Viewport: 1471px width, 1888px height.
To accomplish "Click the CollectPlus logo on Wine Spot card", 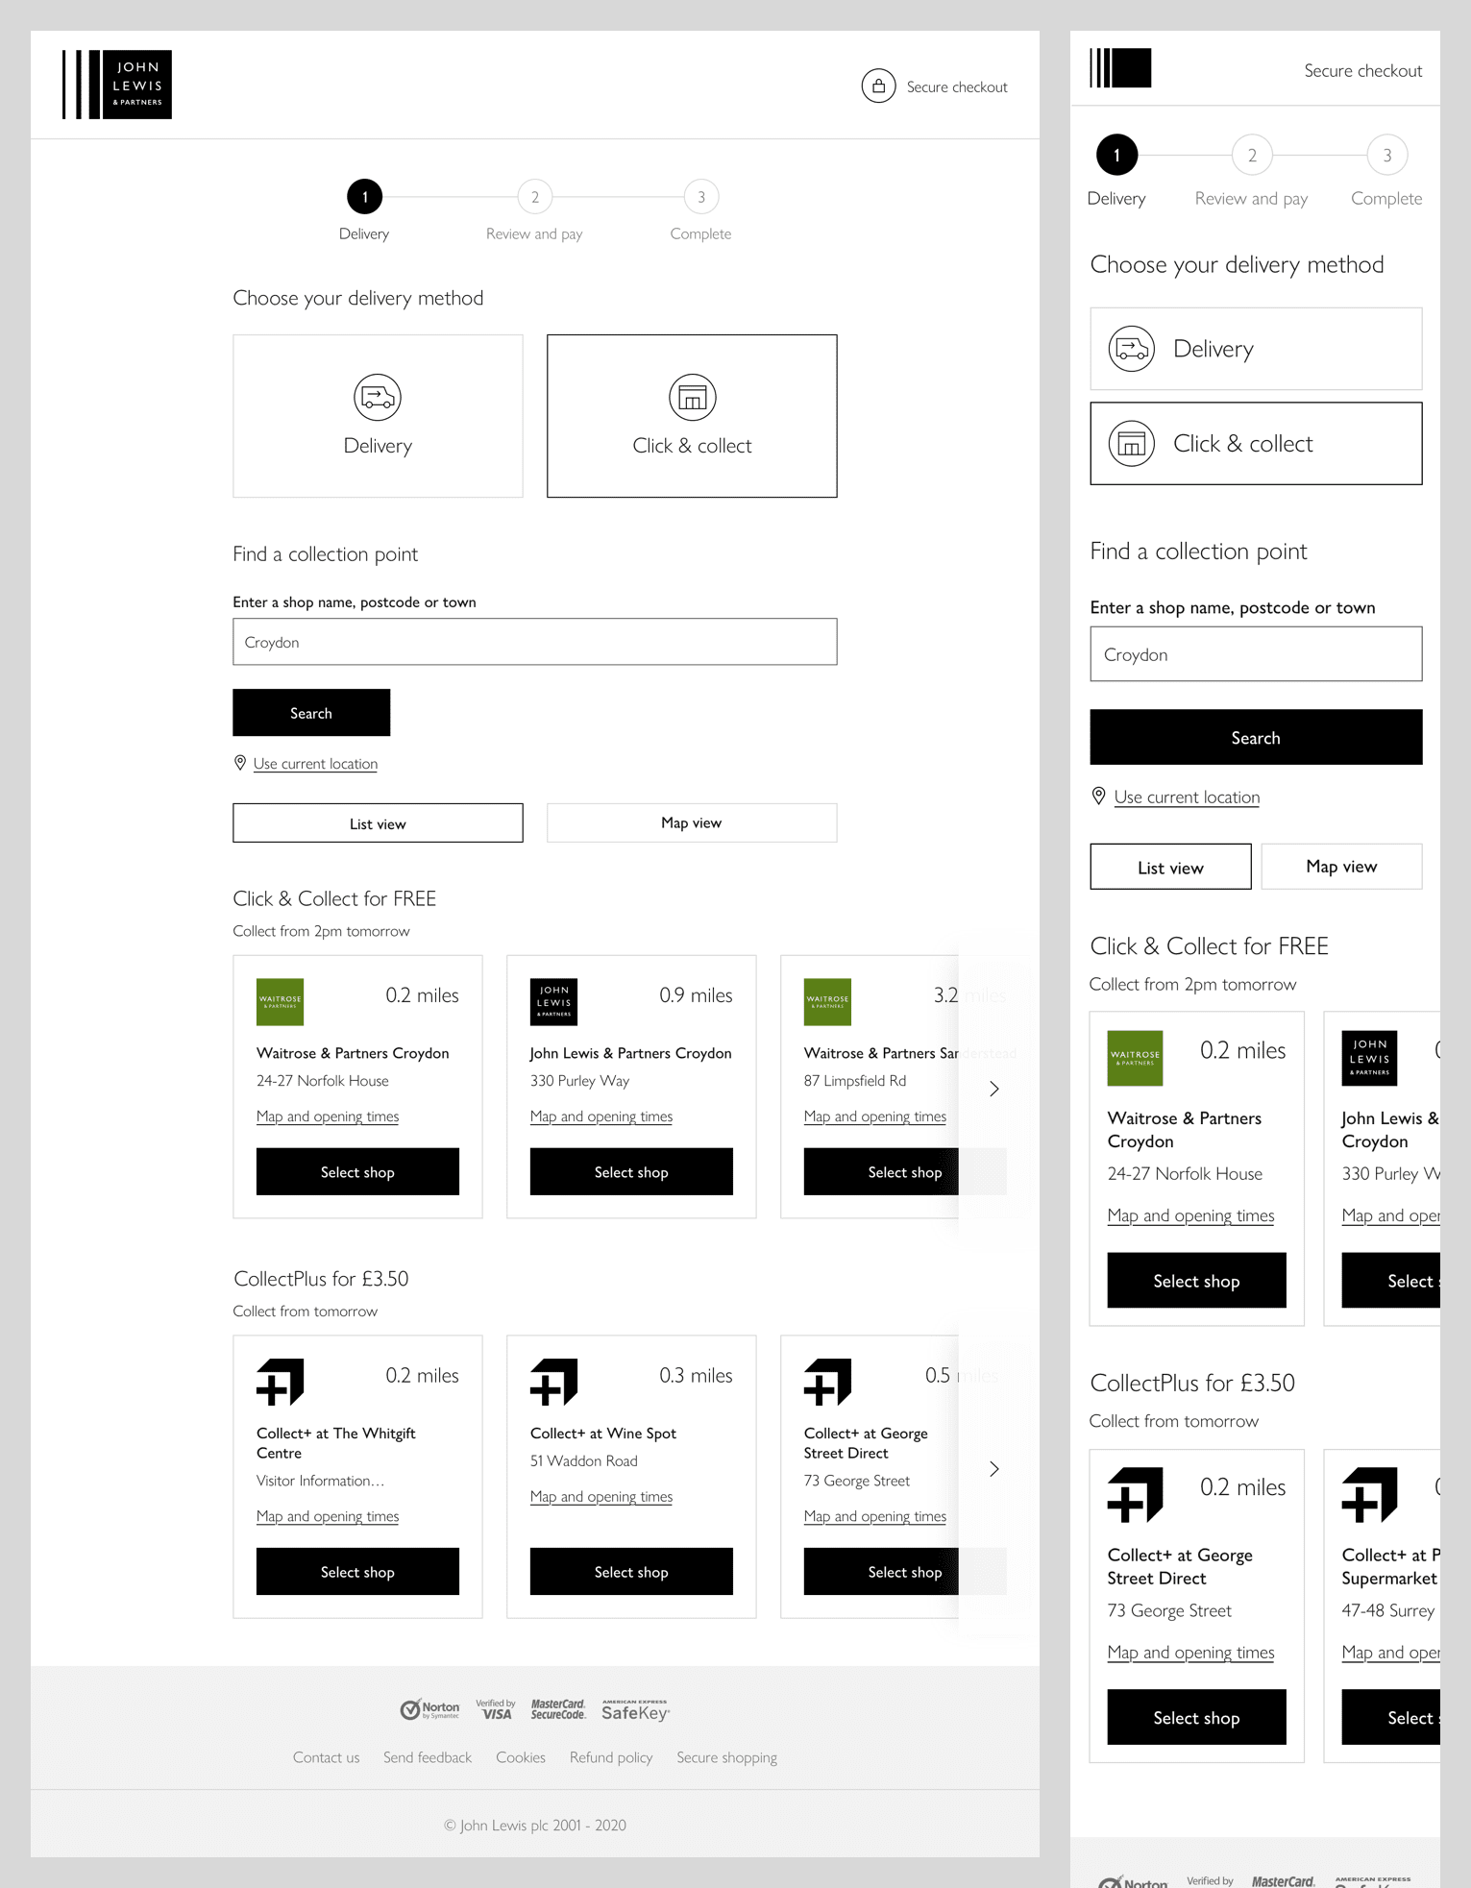I will 553,1382.
